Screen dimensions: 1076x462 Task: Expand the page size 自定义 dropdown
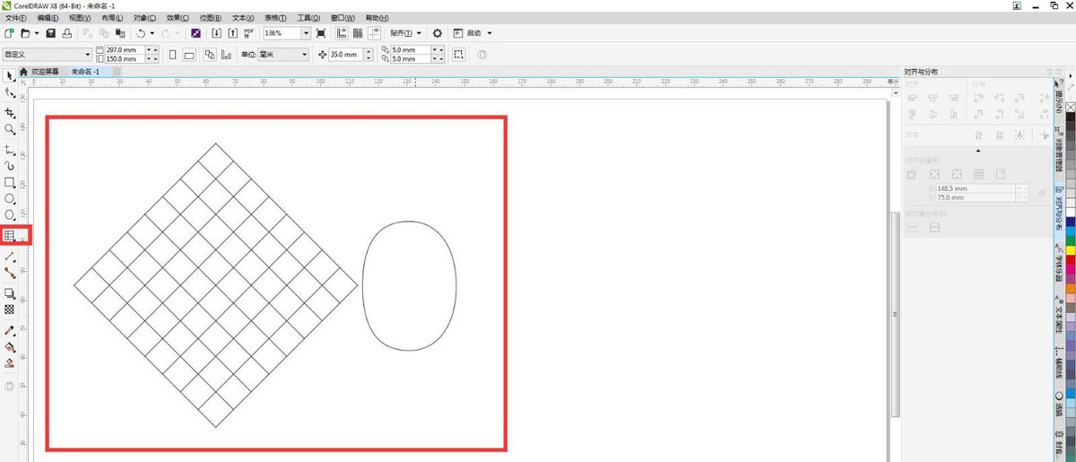[87, 55]
